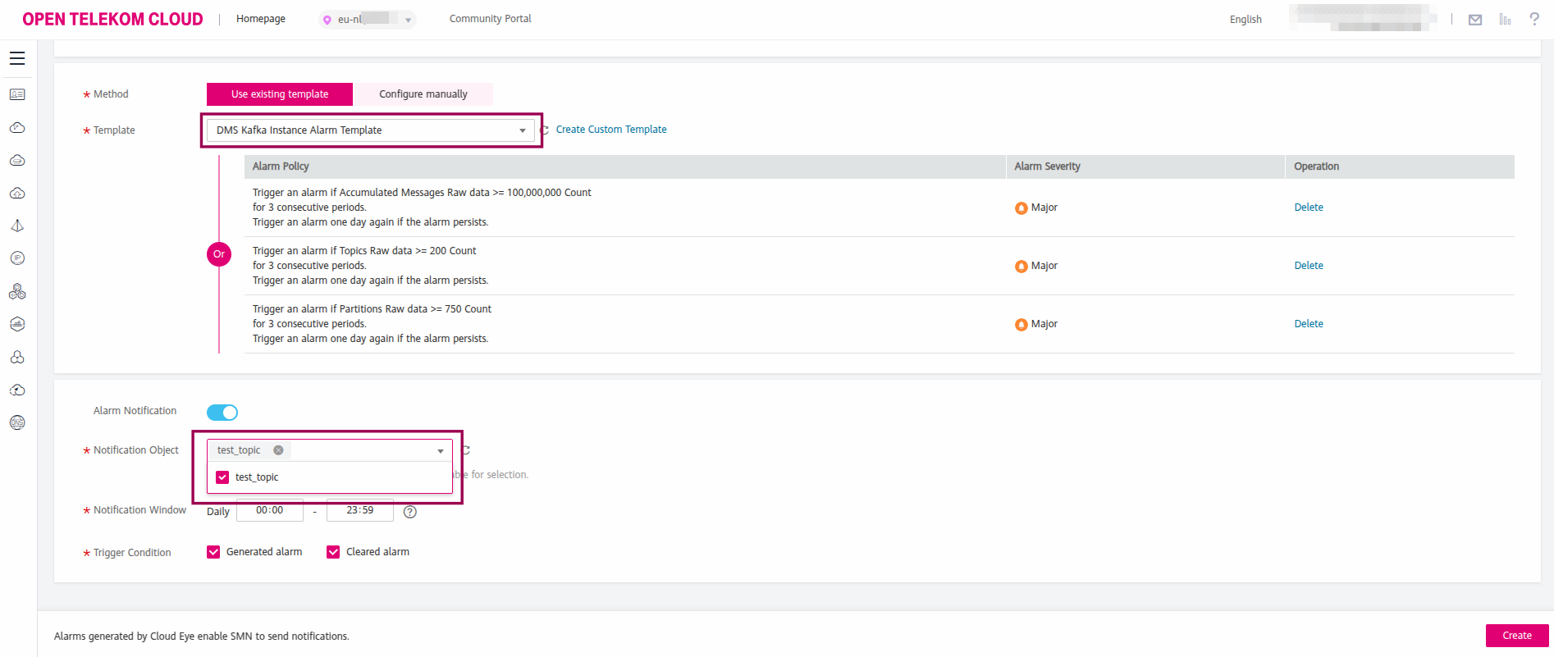Remove the test_topic tag from Notification Object
The width and height of the screenshot is (1554, 657).
(x=278, y=450)
